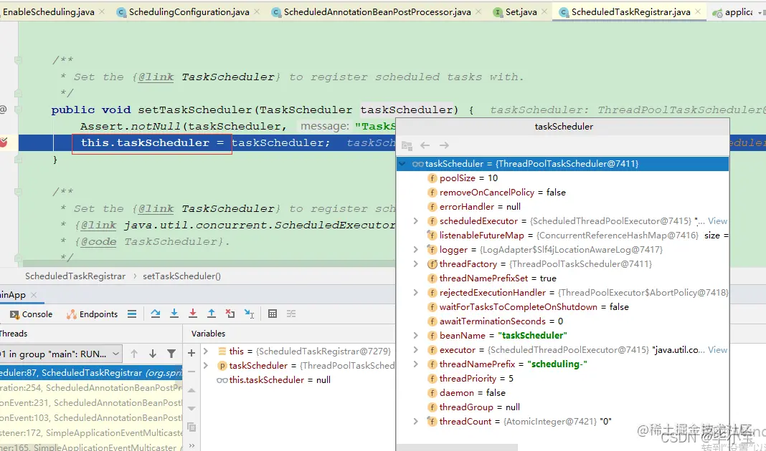The width and height of the screenshot is (766, 451).
Task: Click the set-as-root icon in the popup
Action: [407, 145]
